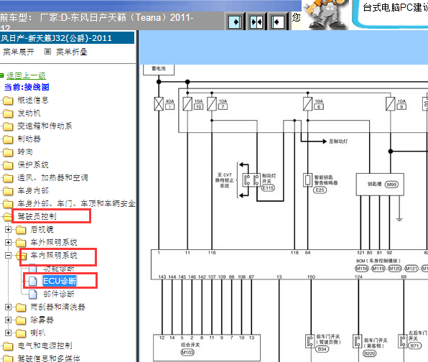Click the 钥匙槽 M99 component box

coord(380,185)
